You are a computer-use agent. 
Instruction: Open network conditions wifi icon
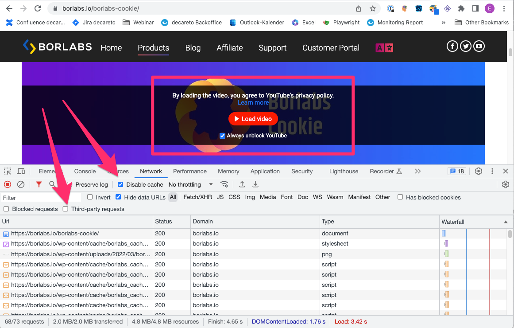224,184
